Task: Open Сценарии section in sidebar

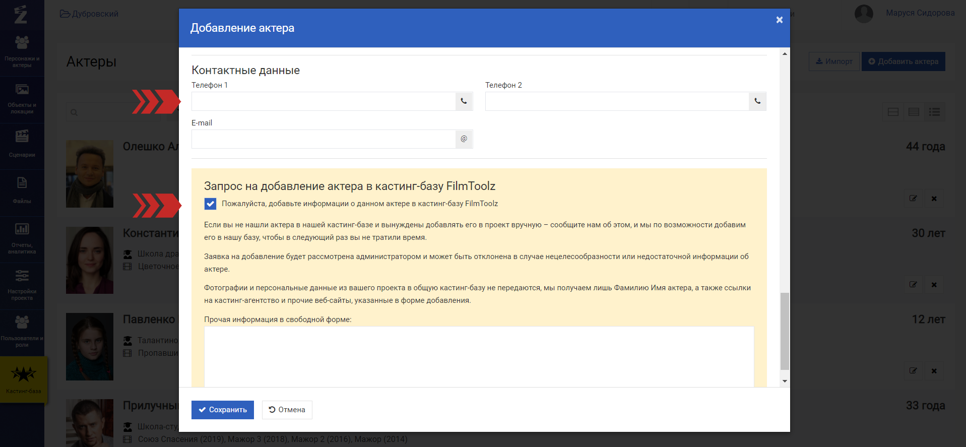Action: point(22,146)
